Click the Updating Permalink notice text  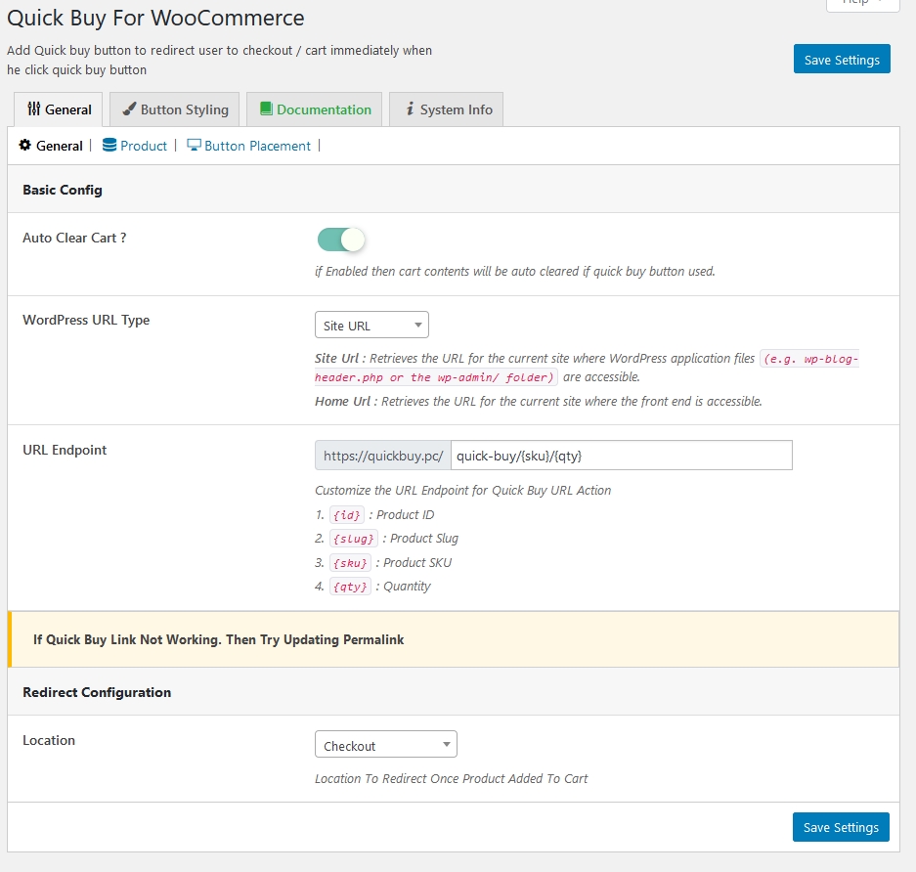coord(218,639)
